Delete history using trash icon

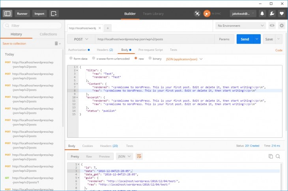56,43
